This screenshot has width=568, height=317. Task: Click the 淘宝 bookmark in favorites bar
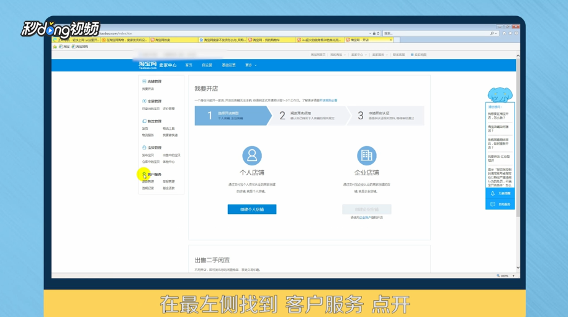(65, 47)
